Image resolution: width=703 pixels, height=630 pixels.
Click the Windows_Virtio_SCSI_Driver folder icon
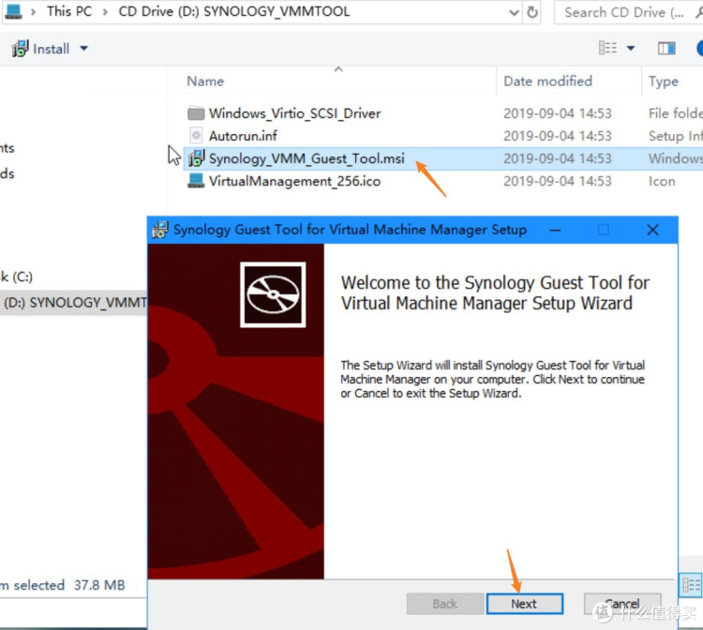click(x=196, y=113)
